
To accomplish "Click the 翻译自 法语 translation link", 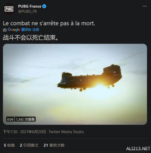I will 30,30.
